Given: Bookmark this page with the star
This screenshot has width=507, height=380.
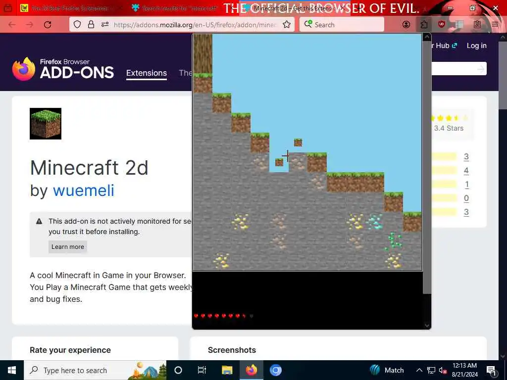Looking at the screenshot, I should click(x=287, y=25).
